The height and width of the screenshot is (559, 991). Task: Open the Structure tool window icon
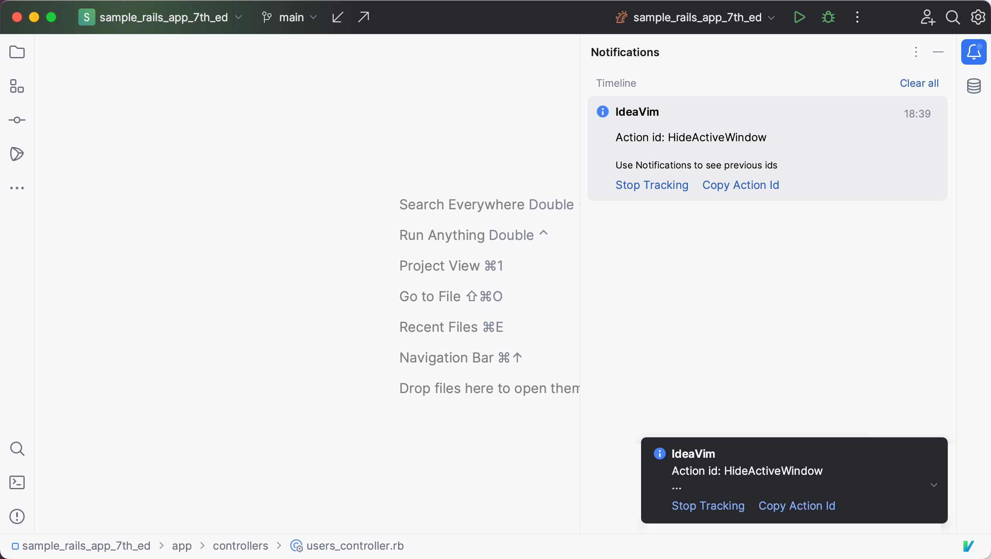pyautogui.click(x=17, y=86)
